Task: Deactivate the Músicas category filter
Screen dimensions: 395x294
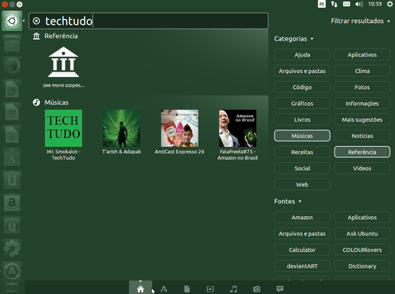Action: (x=302, y=136)
